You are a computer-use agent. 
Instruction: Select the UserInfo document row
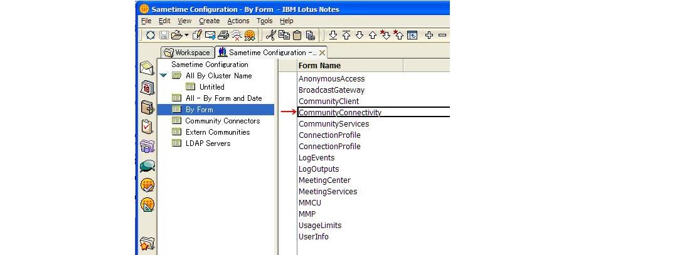coord(373,236)
